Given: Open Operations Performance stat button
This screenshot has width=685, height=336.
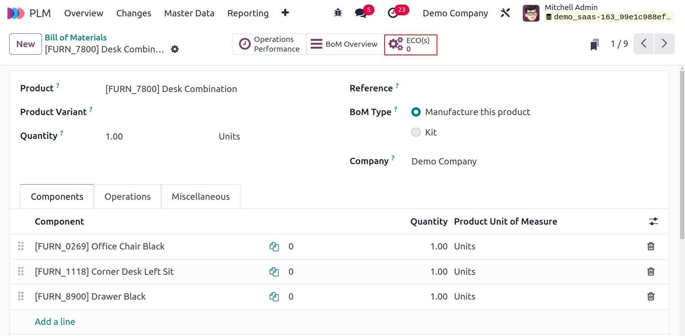Looking at the screenshot, I should click(269, 44).
